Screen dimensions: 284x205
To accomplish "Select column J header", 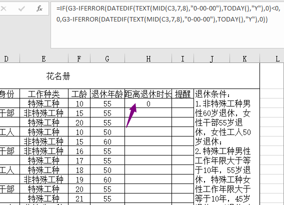I will point(211,59).
